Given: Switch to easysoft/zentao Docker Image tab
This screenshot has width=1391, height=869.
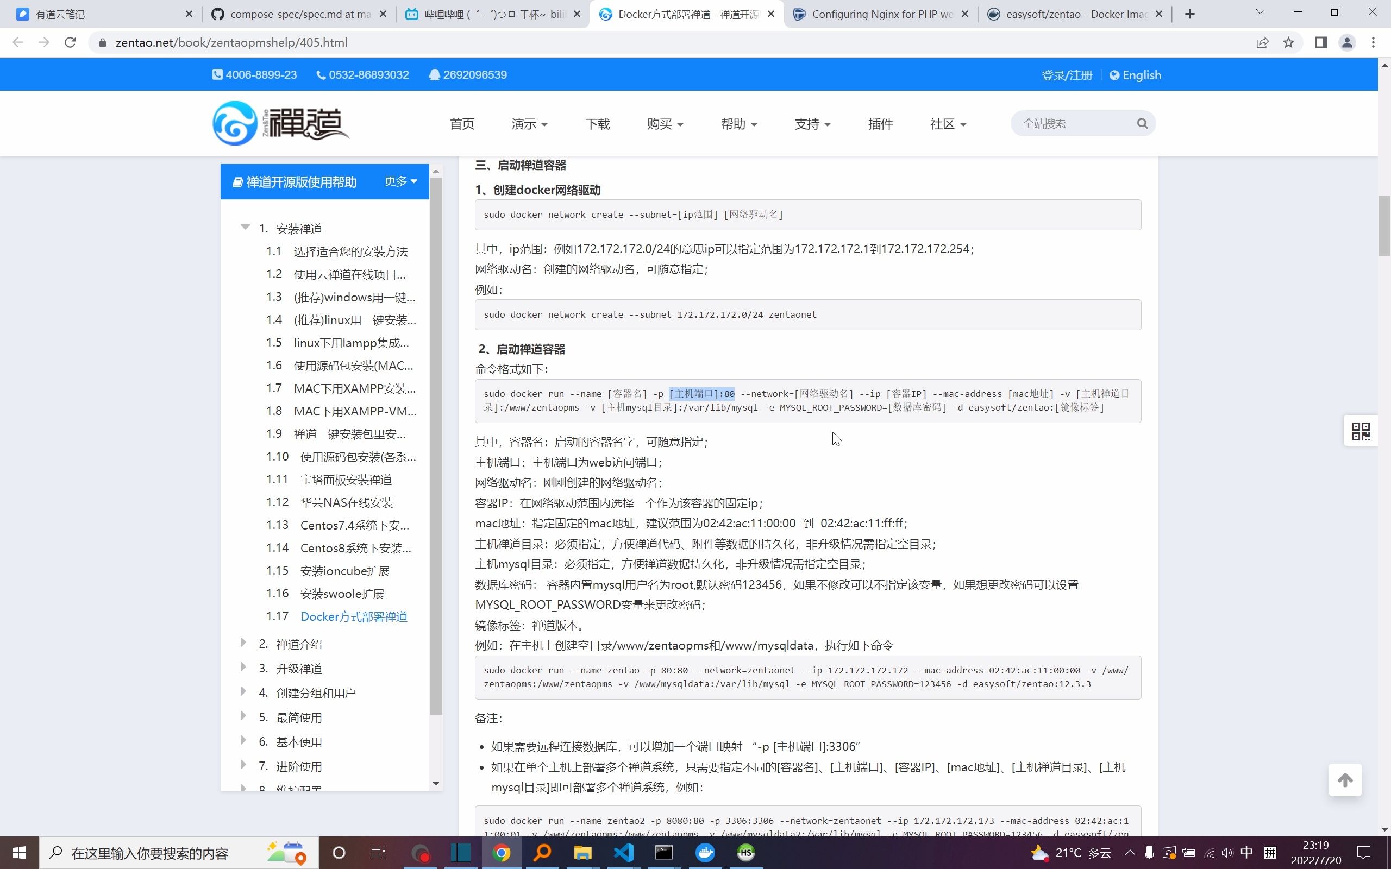Looking at the screenshot, I should [x=1076, y=14].
